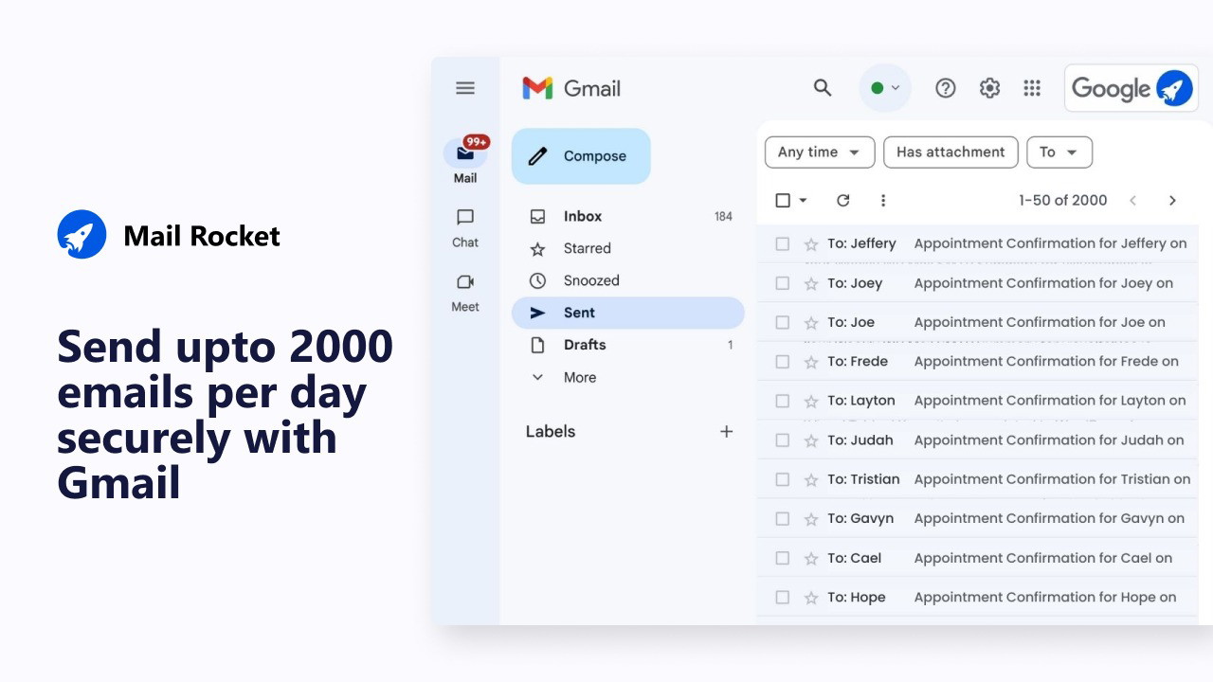Image resolution: width=1213 pixels, height=682 pixels.
Task: Star the email to Jeffery
Action: coord(811,244)
